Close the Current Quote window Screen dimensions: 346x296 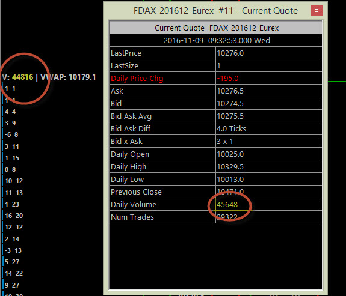(x=317, y=11)
